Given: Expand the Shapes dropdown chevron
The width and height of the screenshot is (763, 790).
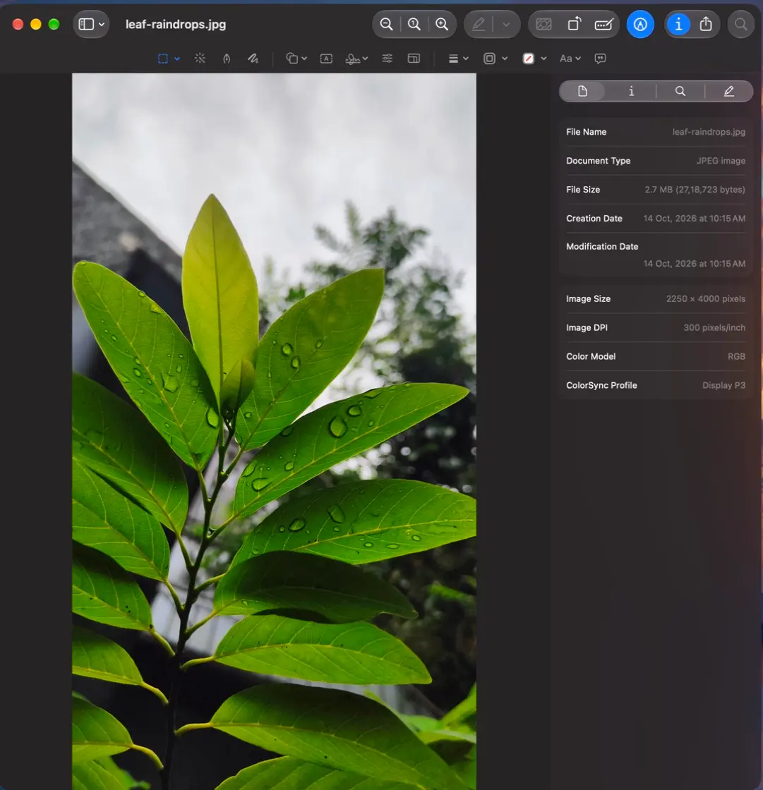Looking at the screenshot, I should point(304,59).
